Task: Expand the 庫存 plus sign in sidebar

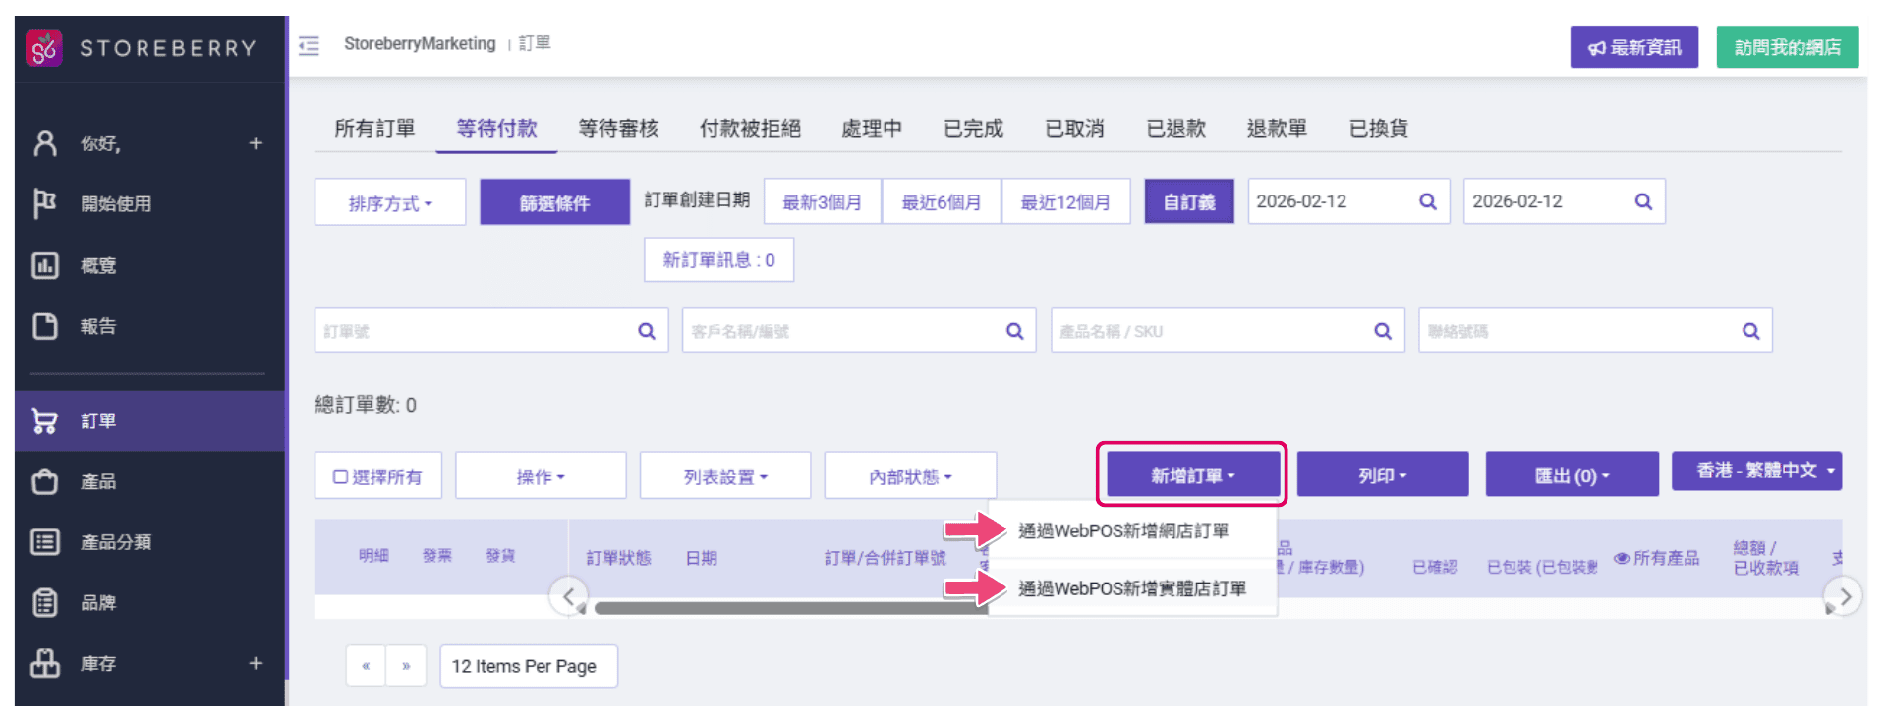Action: (x=256, y=663)
